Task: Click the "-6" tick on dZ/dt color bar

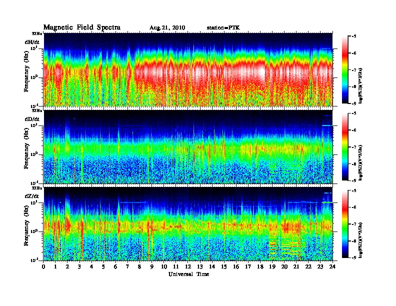Action: (x=354, y=207)
